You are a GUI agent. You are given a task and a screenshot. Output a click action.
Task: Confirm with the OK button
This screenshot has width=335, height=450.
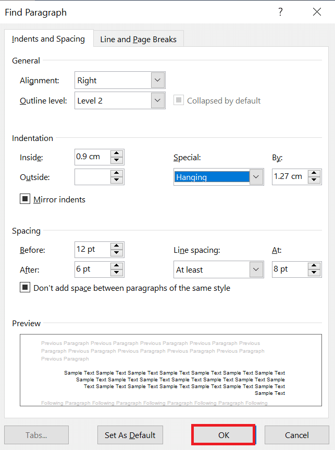pos(224,435)
